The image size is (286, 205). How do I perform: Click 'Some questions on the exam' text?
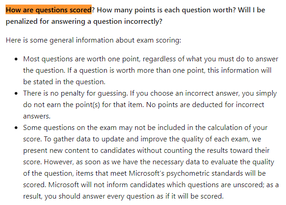[70, 128]
